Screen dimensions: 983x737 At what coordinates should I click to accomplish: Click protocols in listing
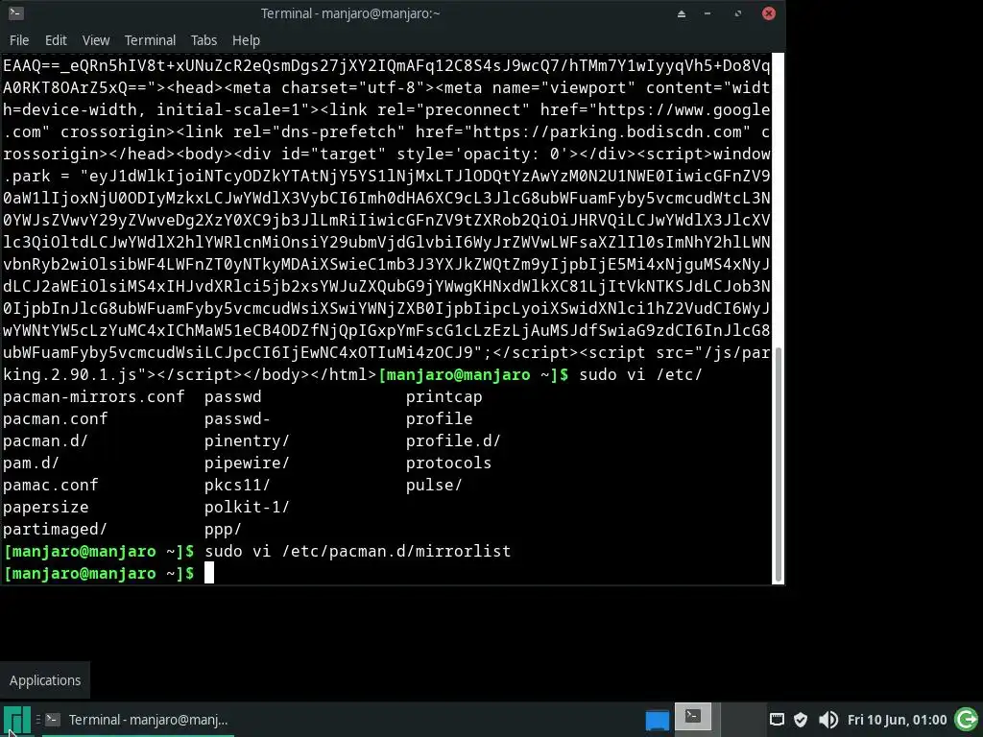(448, 464)
